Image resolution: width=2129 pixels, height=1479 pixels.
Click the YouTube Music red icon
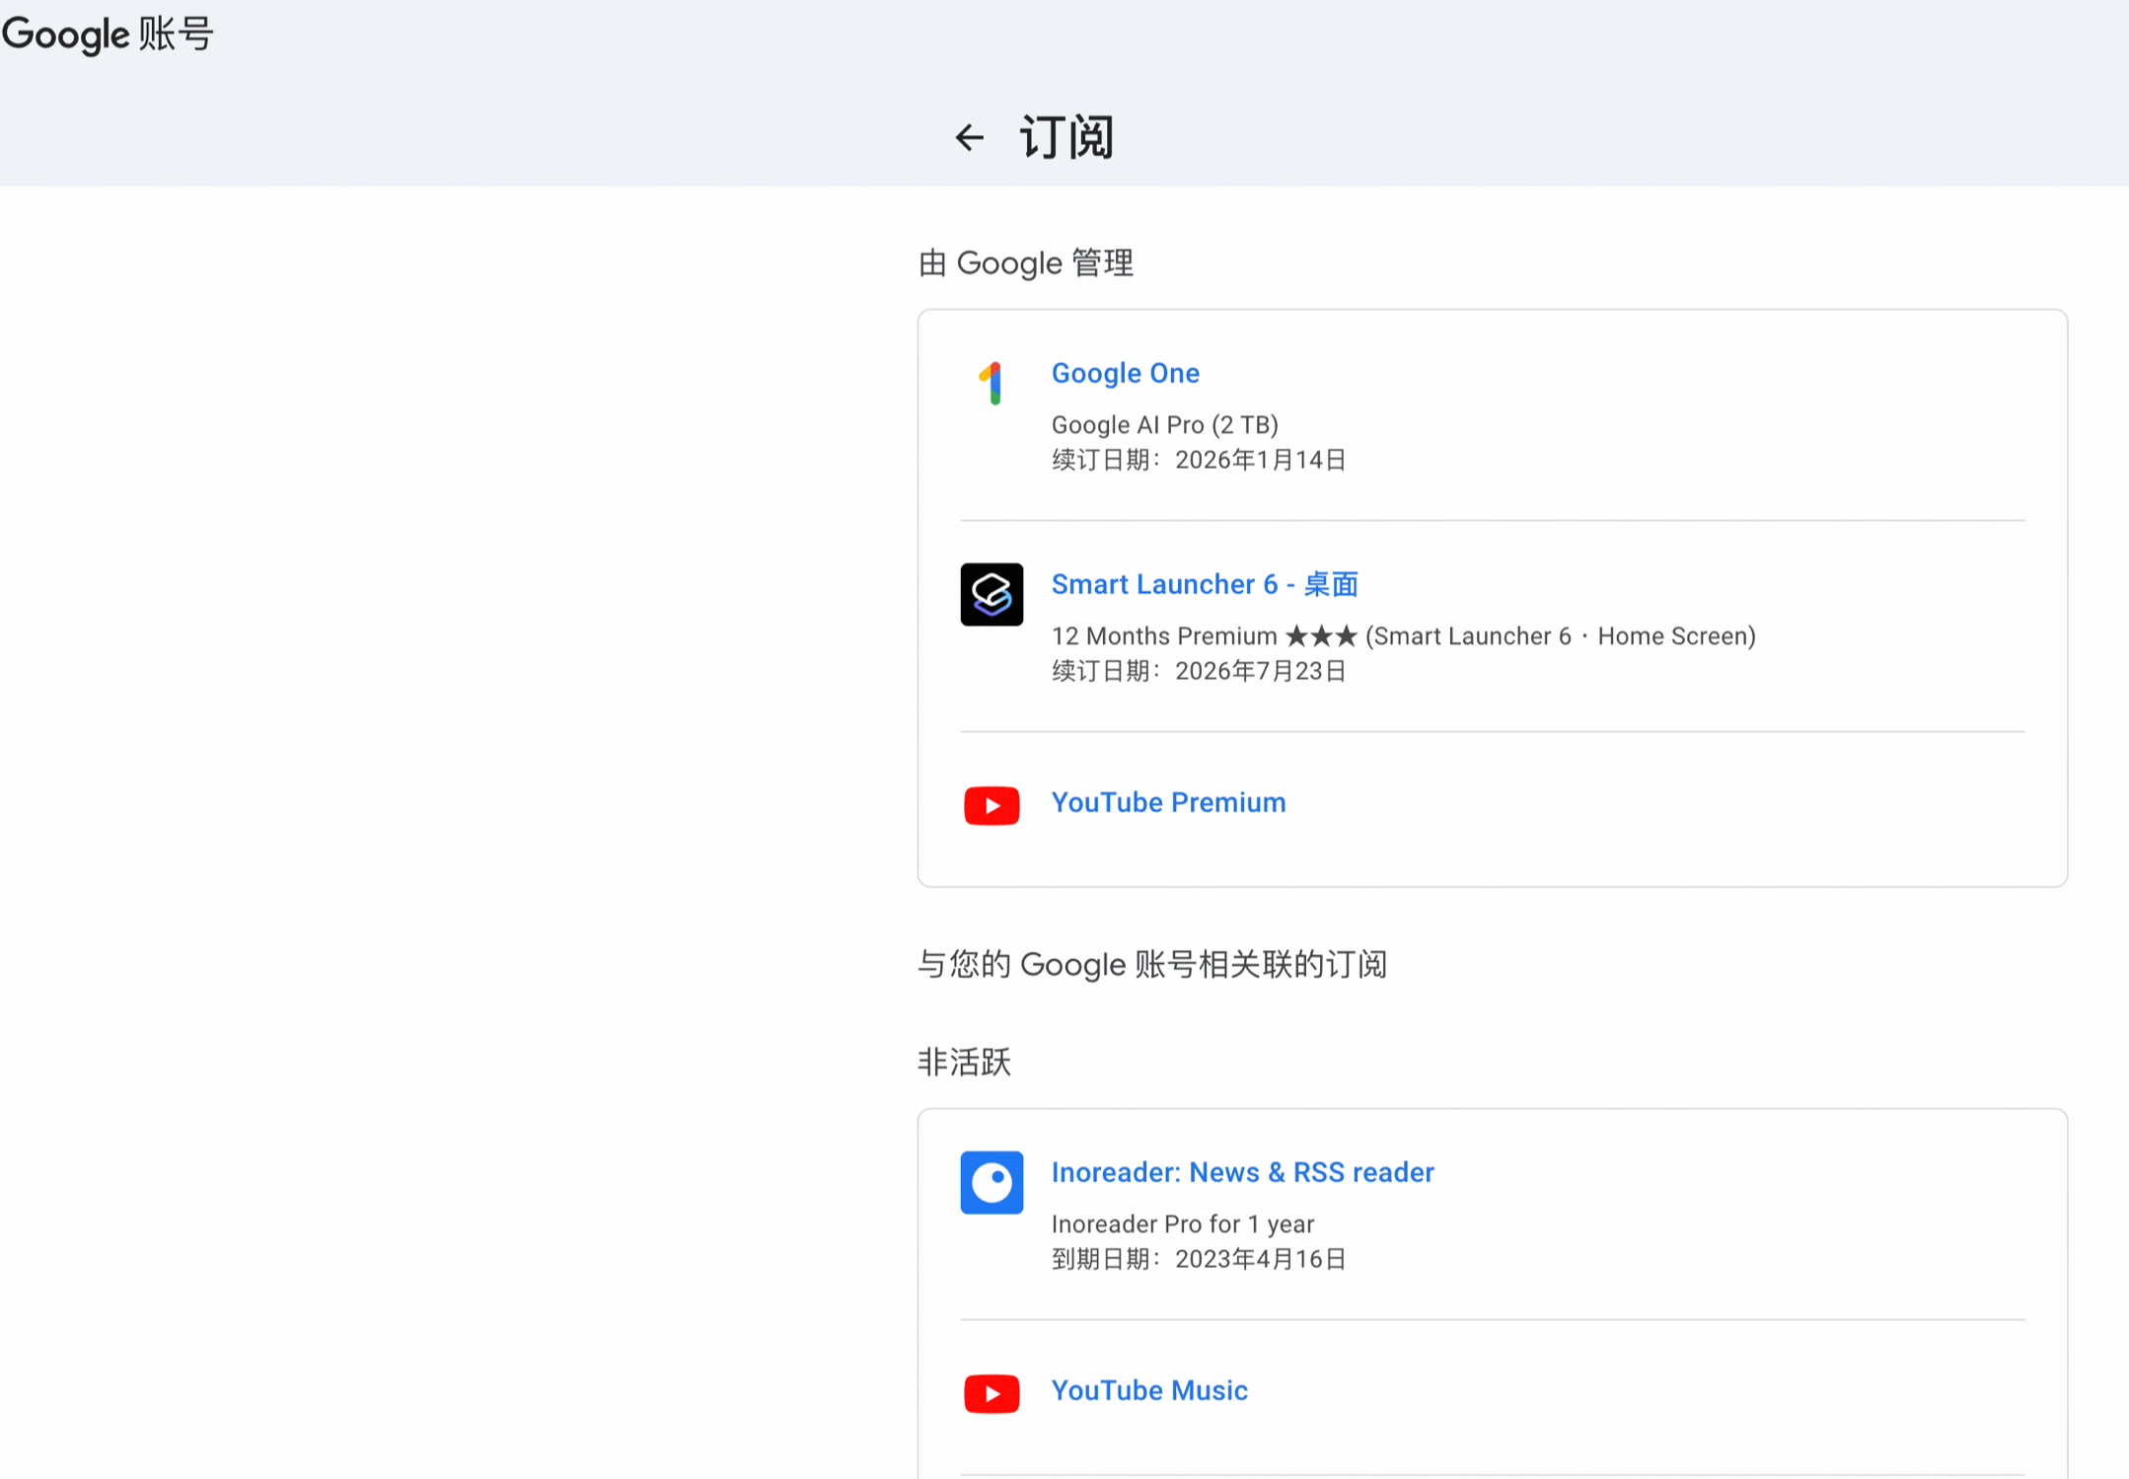991,1393
